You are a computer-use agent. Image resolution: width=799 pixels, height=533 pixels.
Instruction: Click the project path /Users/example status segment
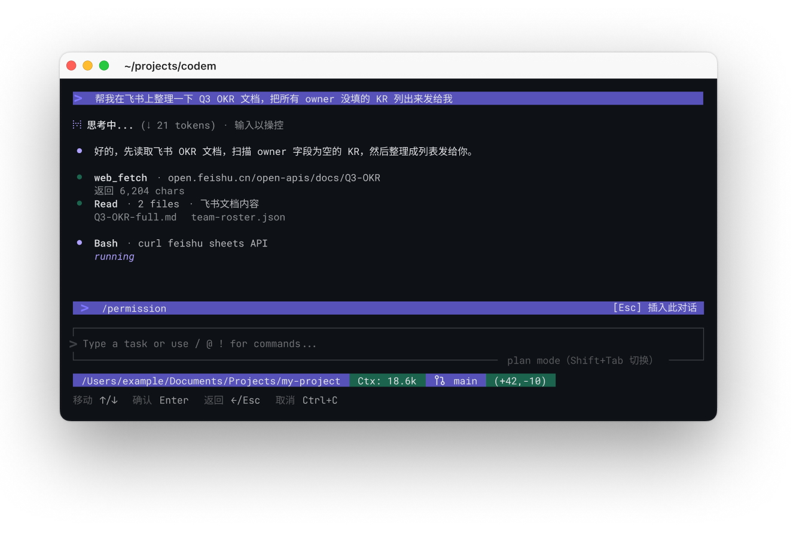(211, 380)
